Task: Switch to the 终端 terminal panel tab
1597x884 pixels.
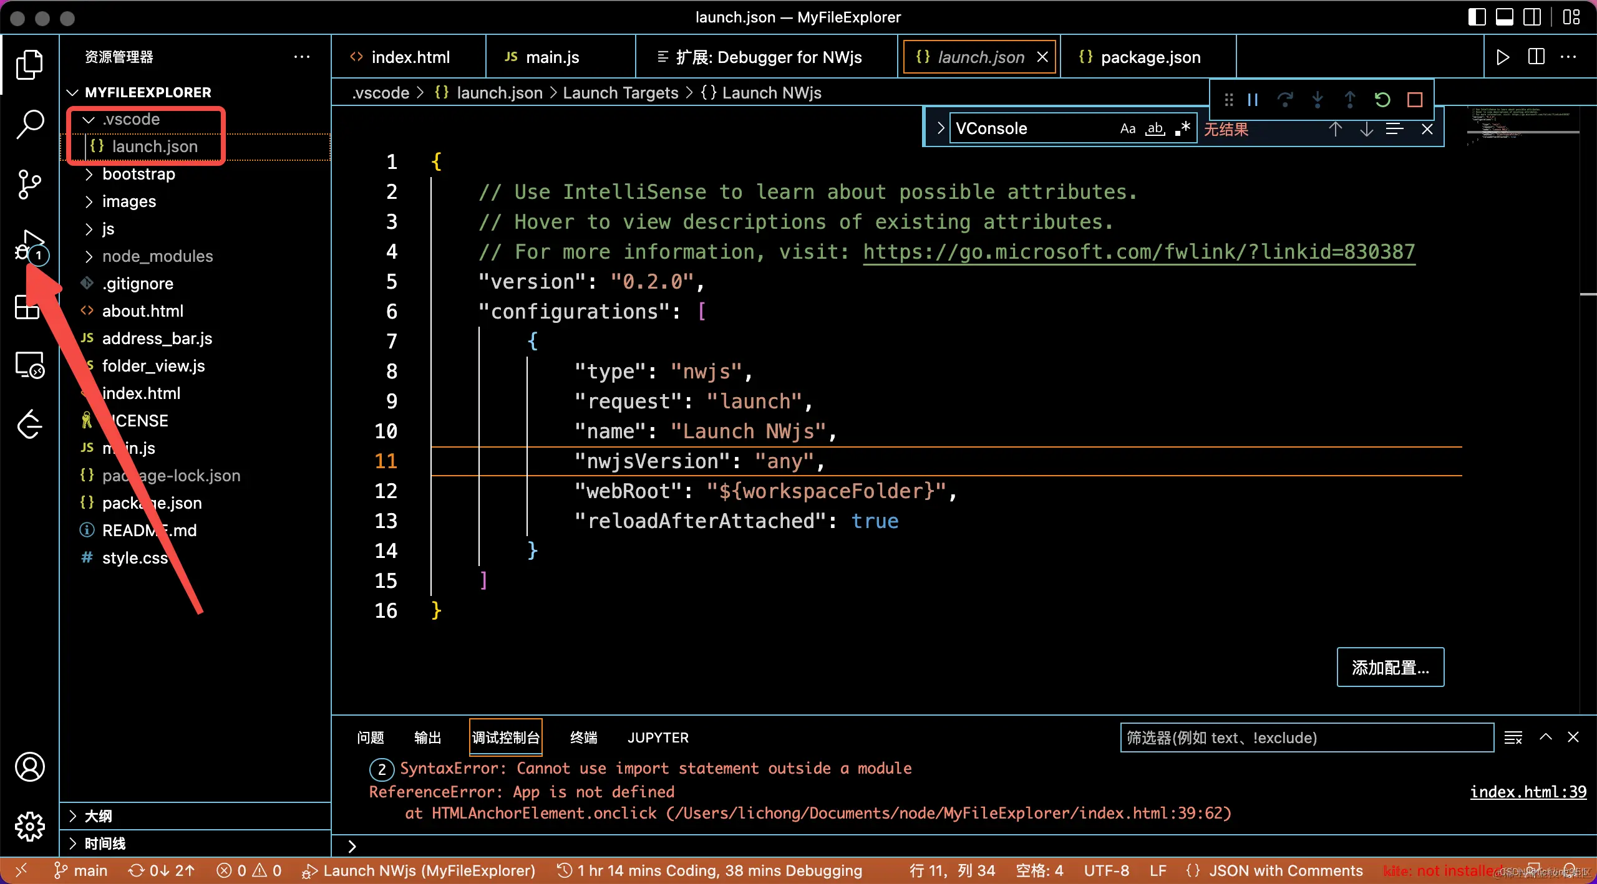Action: coord(583,737)
